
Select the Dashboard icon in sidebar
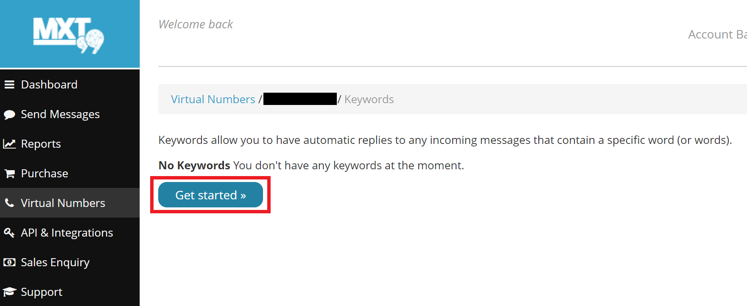pyautogui.click(x=10, y=84)
